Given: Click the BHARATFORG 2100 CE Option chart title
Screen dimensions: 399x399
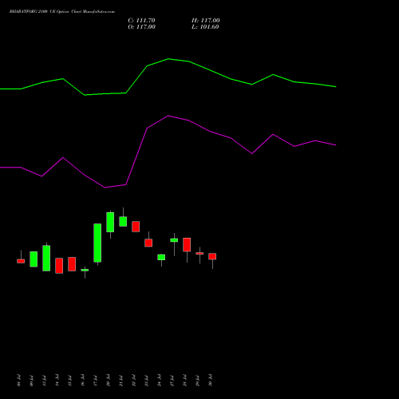Looking at the screenshot, I should 62,12.
